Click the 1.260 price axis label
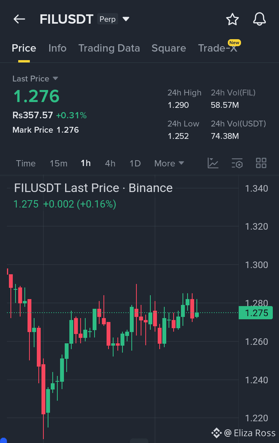 pos(257,342)
